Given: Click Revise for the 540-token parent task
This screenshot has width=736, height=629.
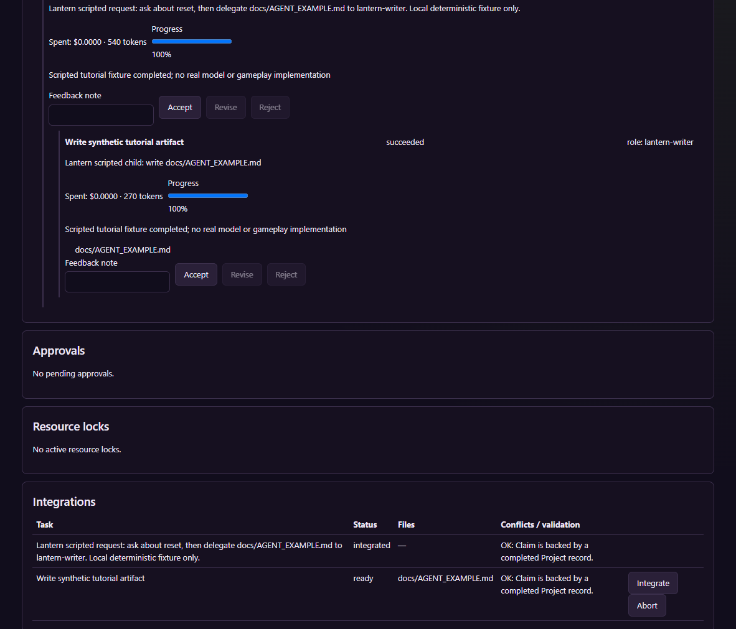Looking at the screenshot, I should [x=226, y=108].
